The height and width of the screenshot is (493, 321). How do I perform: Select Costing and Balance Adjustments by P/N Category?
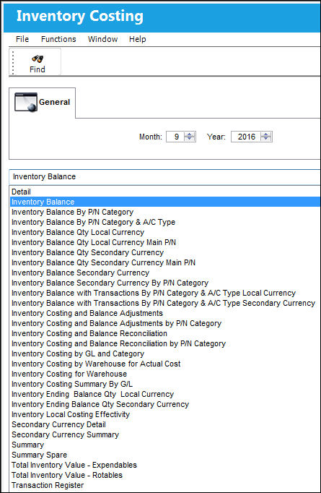click(x=165, y=323)
